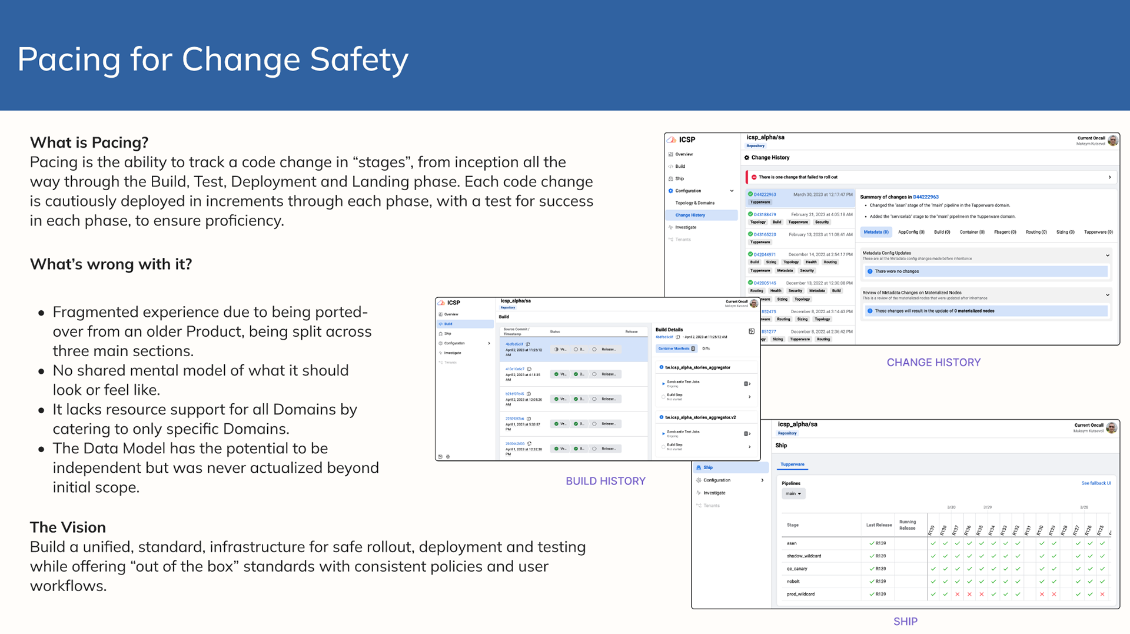Select Change History item in sidebar
The image size is (1130, 634).
(702, 215)
